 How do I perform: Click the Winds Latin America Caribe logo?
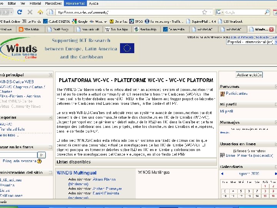click(x=18, y=49)
